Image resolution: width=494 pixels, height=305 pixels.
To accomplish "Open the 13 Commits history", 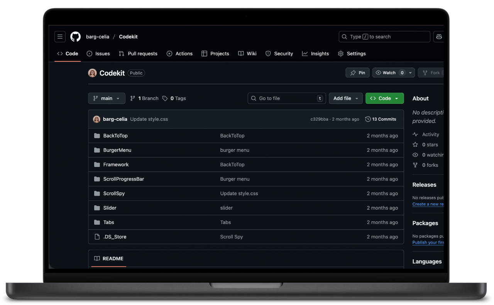I will coord(381,119).
